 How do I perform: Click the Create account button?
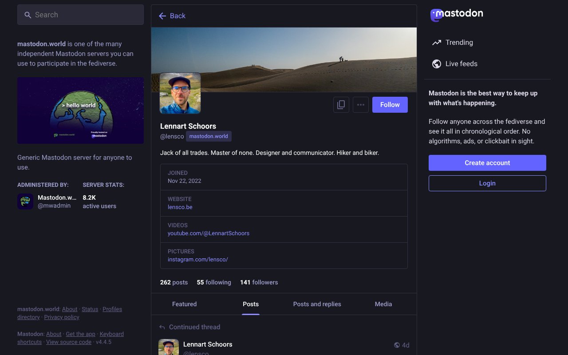click(x=487, y=163)
